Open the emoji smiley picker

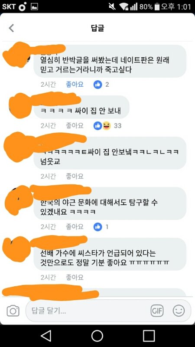[179, 311]
